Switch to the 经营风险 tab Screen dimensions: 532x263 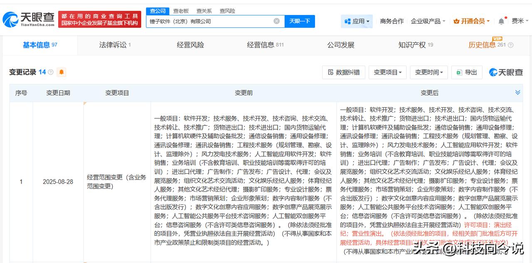coord(190,45)
